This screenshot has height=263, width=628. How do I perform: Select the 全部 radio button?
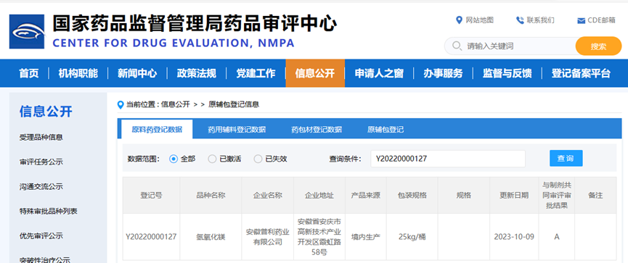[174, 159]
